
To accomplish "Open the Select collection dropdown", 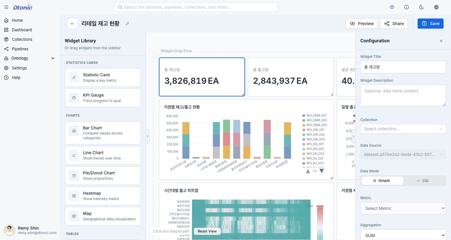I will (403, 129).
